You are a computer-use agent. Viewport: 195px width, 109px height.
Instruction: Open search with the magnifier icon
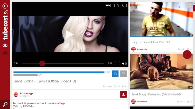(5, 104)
